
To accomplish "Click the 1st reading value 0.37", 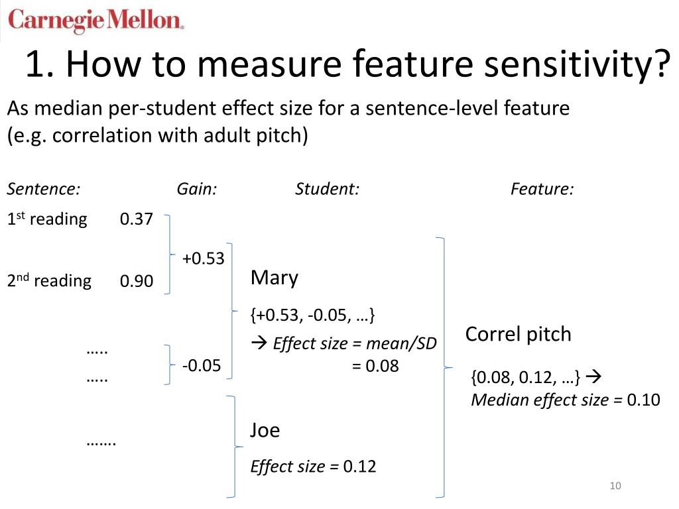I will click(x=137, y=219).
